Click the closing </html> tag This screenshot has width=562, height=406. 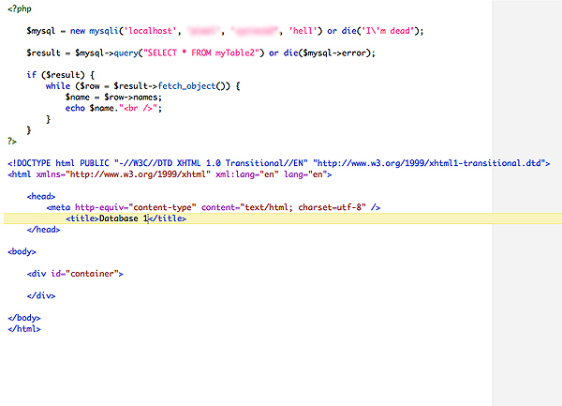click(x=24, y=329)
